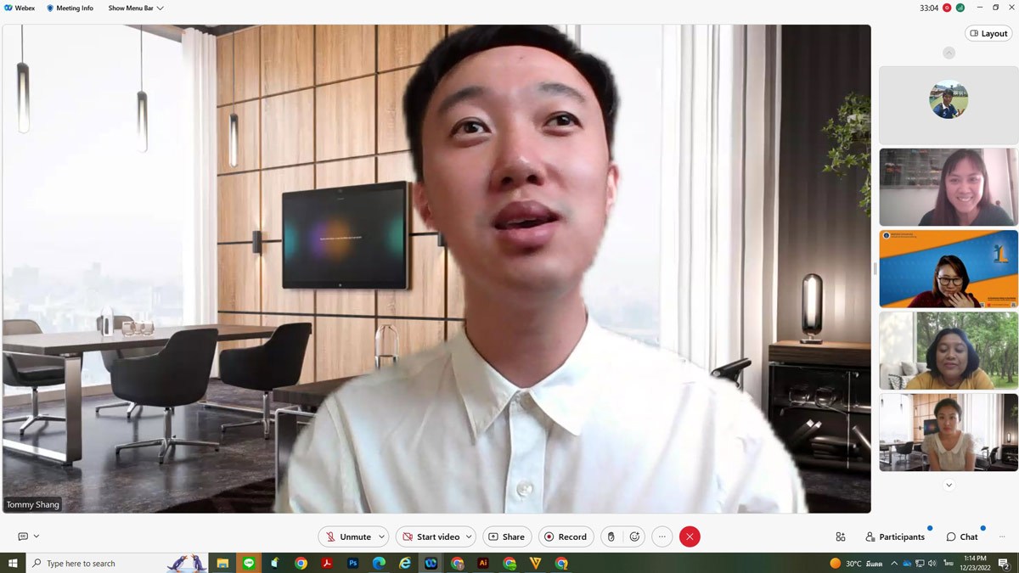Select the orange-background participant thumbnail
1019x573 pixels.
click(x=949, y=268)
